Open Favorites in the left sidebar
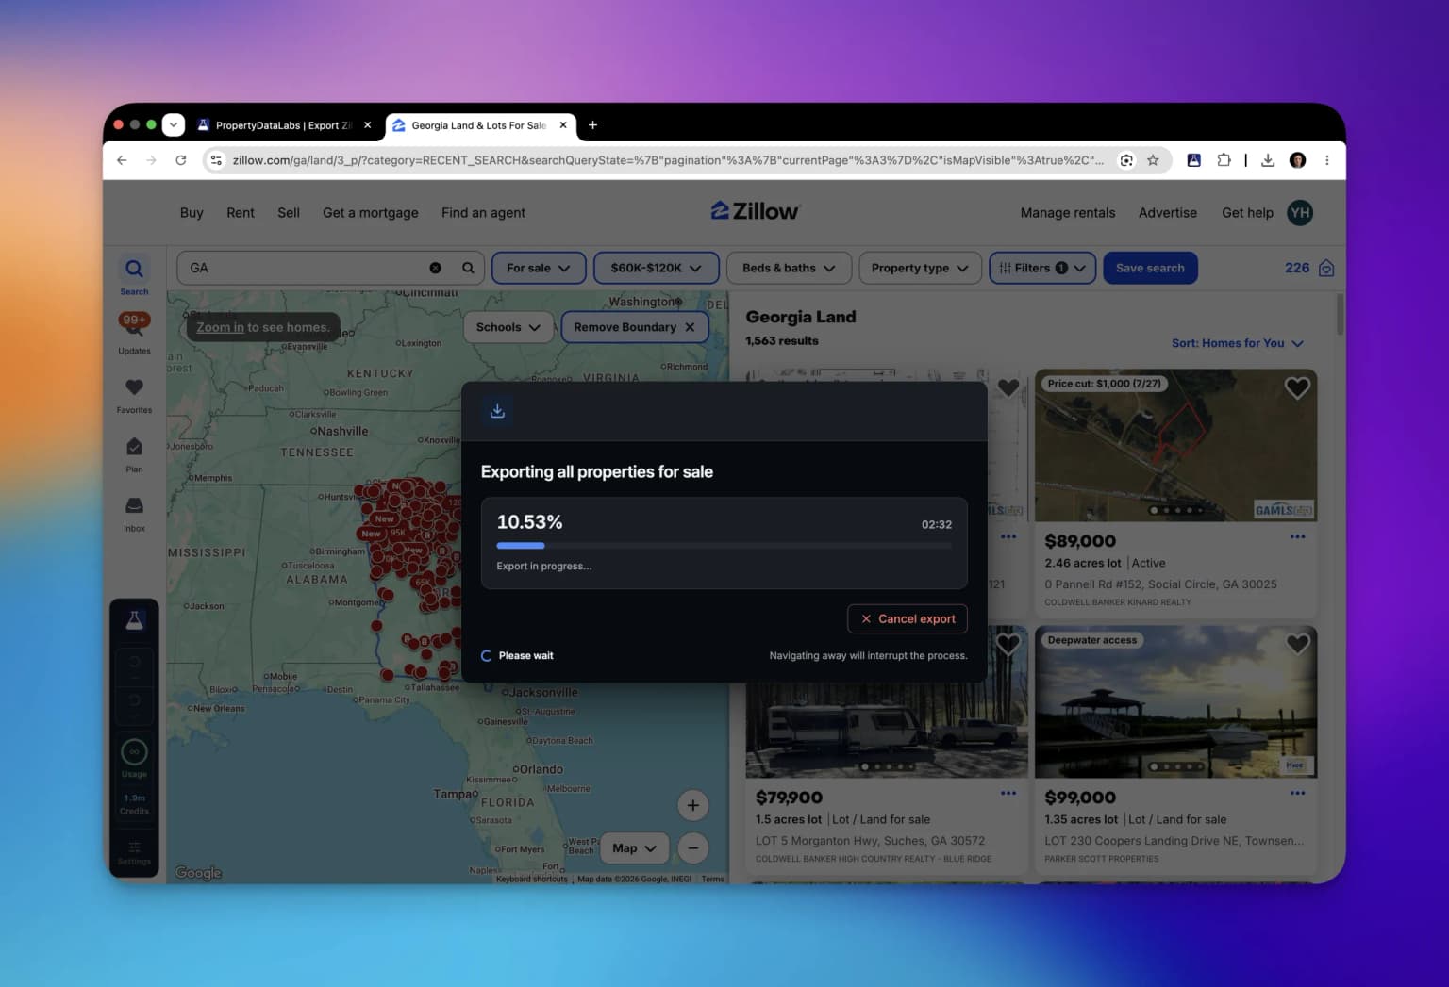This screenshot has width=1449, height=987. pos(134,394)
